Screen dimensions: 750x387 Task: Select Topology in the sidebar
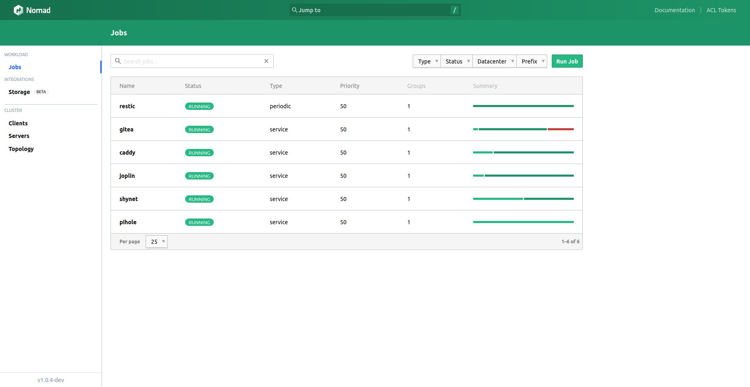(21, 149)
